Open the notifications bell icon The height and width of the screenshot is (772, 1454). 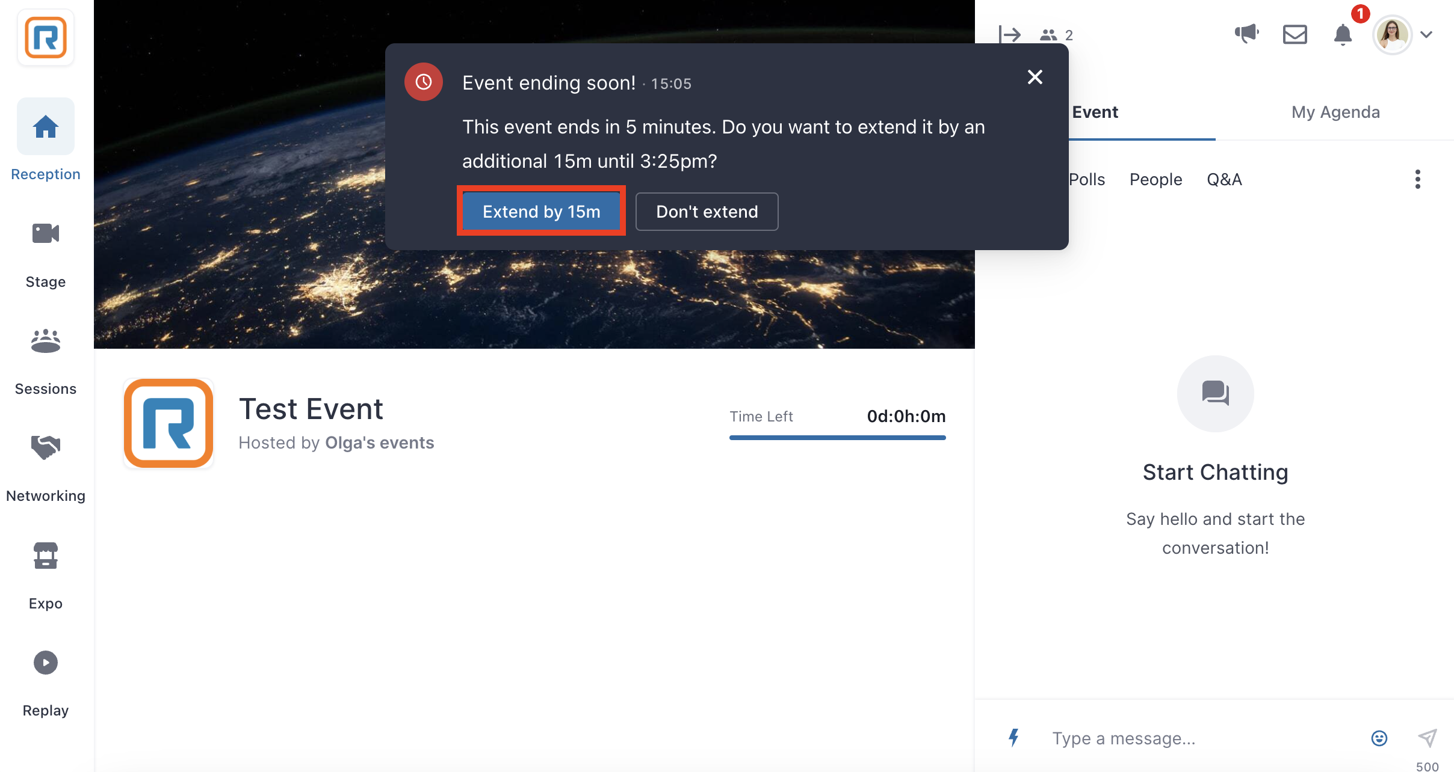pyautogui.click(x=1343, y=34)
